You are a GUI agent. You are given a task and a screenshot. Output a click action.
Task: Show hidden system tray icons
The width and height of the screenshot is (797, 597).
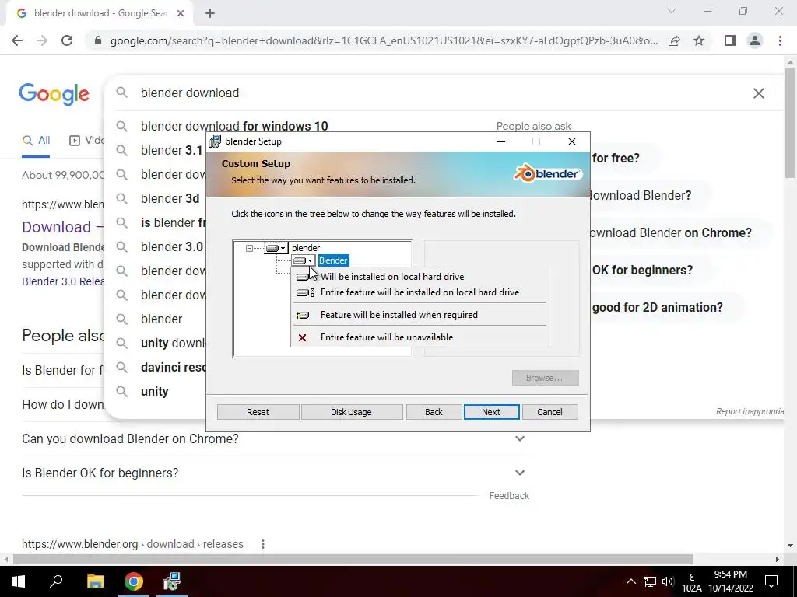point(630,581)
